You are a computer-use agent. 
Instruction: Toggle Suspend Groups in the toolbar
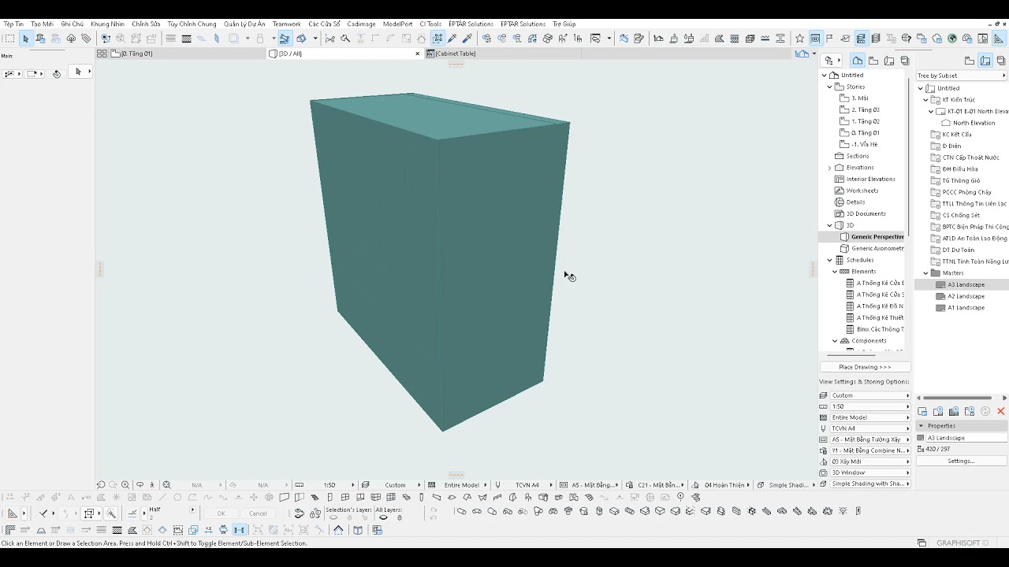437,39
